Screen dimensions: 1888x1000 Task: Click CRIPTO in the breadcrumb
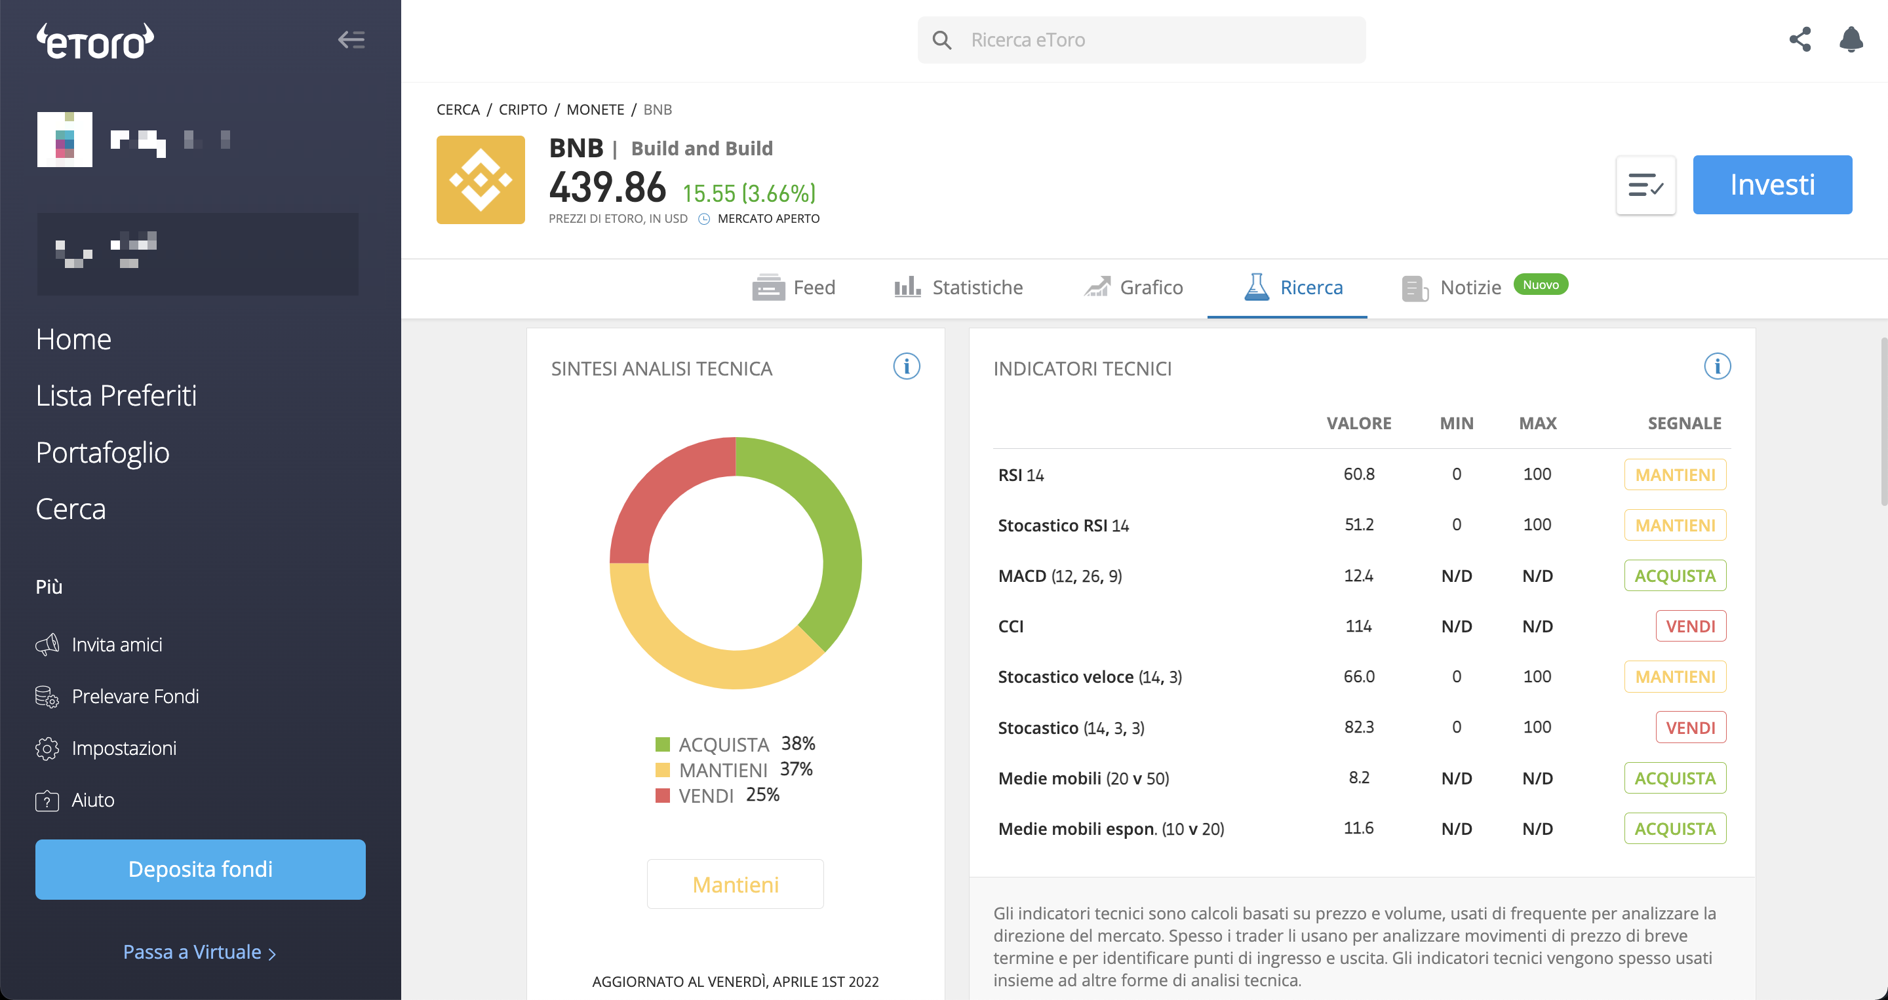tap(522, 109)
